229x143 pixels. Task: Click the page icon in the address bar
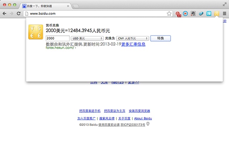click(26, 14)
